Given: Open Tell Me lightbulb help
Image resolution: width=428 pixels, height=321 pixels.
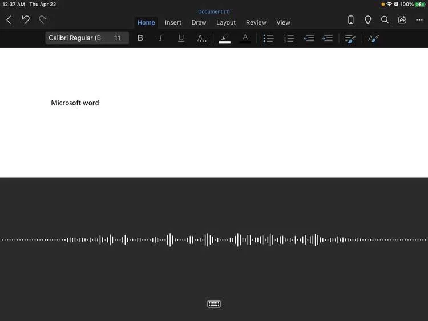Looking at the screenshot, I should pos(368,20).
